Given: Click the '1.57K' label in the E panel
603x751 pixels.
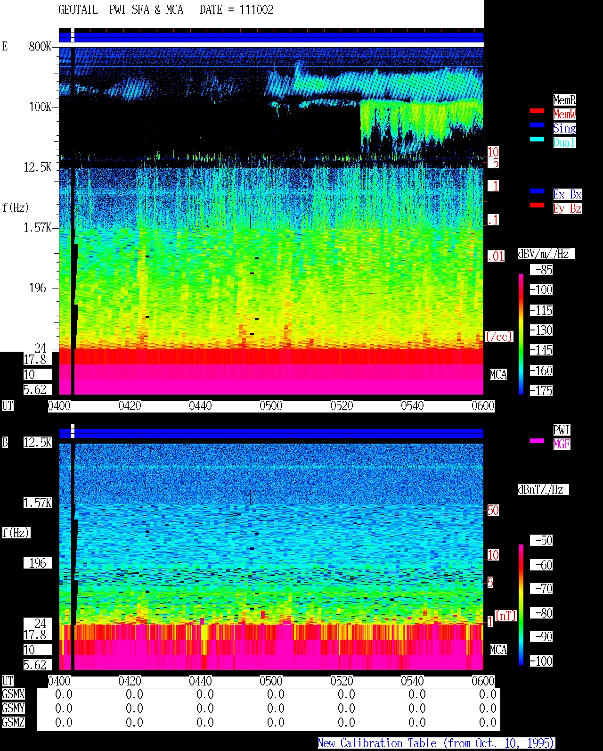Looking at the screenshot, I should pos(37,228).
